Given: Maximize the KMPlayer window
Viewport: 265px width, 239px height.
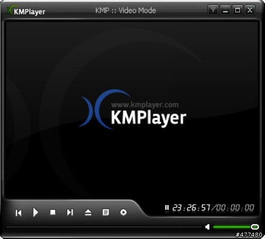Looking at the screenshot, I should click(237, 10).
